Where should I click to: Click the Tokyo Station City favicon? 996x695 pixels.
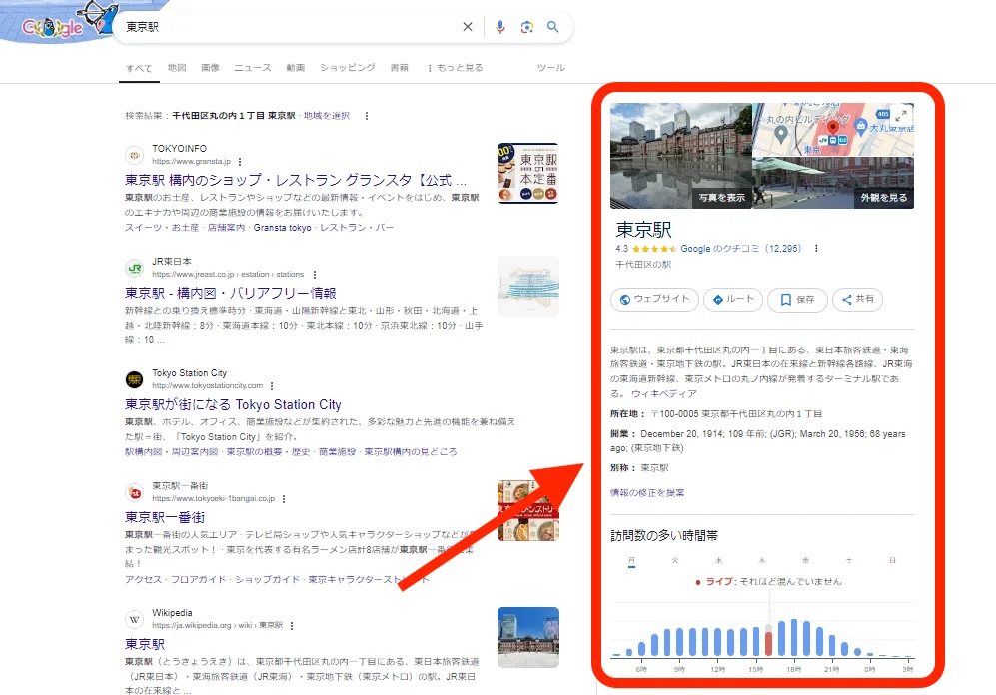coord(134,379)
